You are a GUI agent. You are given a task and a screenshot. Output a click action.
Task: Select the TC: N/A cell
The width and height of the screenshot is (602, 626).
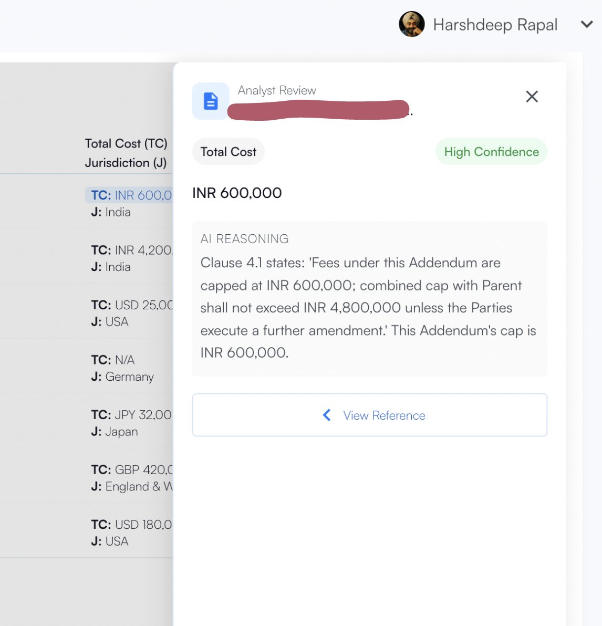[112, 360]
